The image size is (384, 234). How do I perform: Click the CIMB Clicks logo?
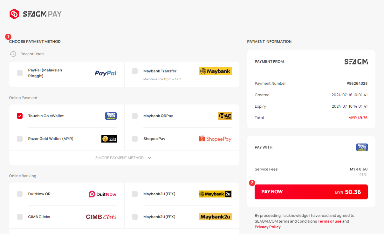coord(101,217)
